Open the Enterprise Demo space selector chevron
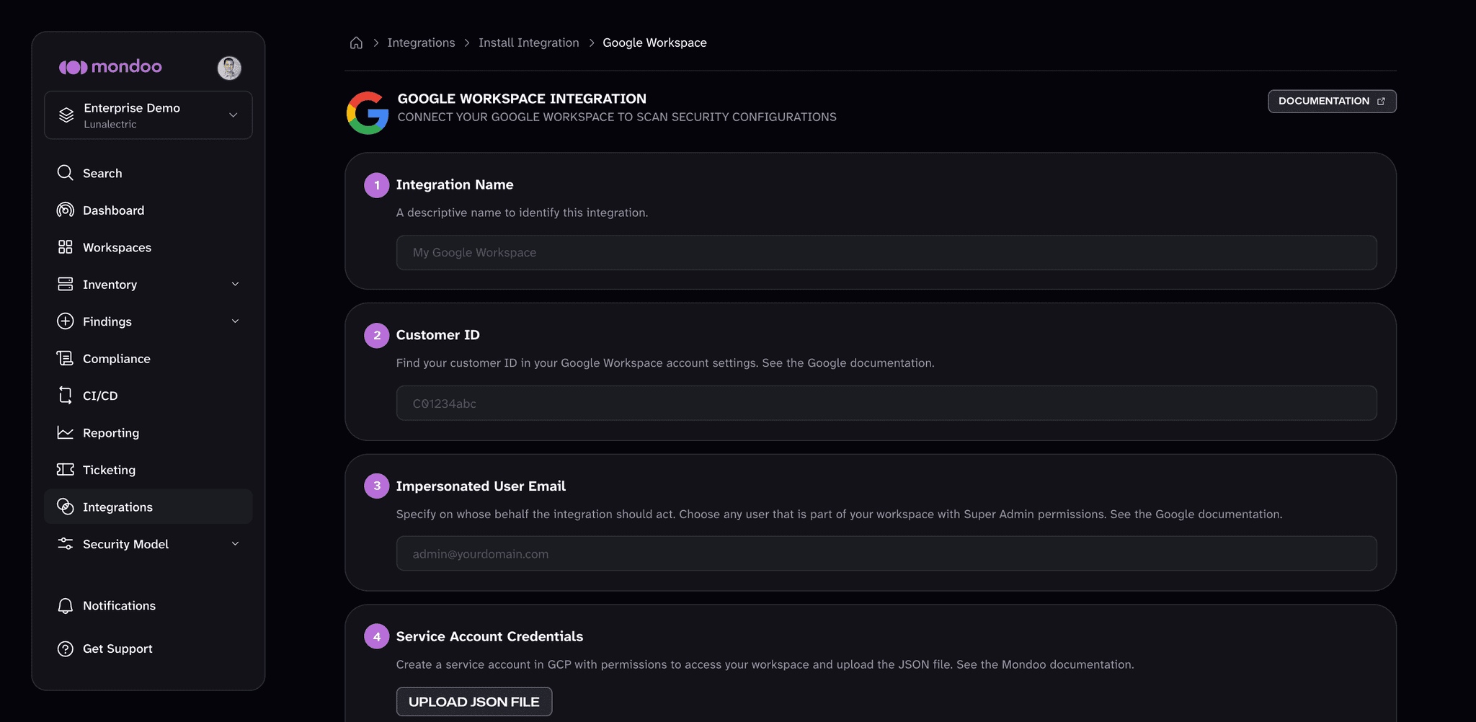The width and height of the screenshot is (1476, 722). pos(234,115)
